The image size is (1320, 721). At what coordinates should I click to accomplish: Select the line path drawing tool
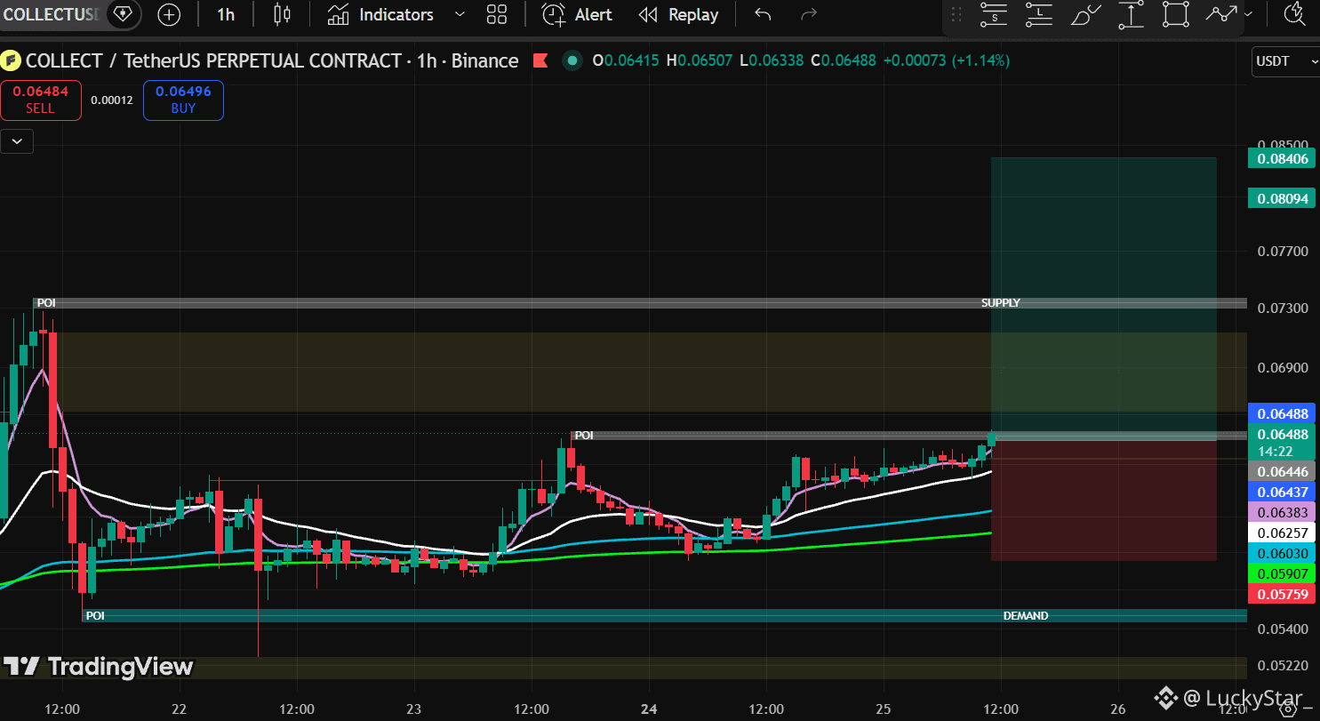tap(1222, 14)
